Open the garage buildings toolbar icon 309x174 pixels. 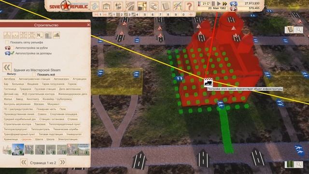(x=106, y=6)
